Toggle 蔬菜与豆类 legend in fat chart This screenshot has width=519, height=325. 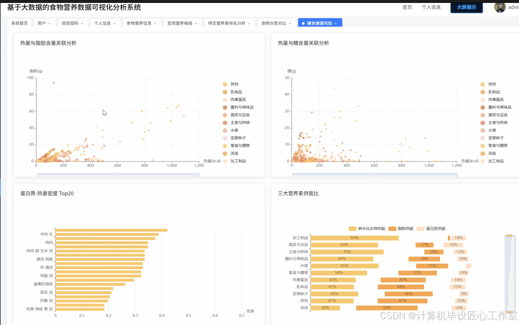tap(236, 115)
